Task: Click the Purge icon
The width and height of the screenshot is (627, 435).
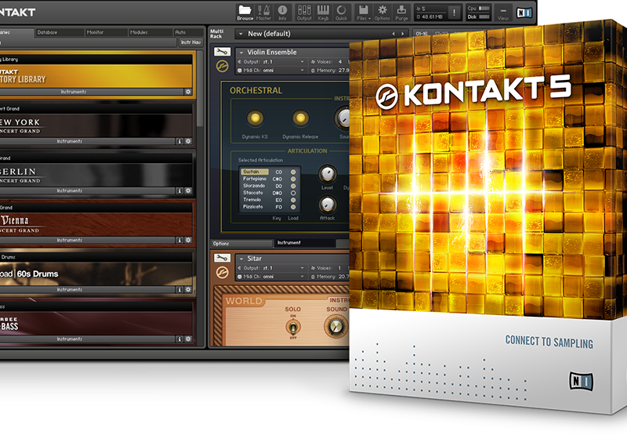Action: pyautogui.click(x=401, y=13)
